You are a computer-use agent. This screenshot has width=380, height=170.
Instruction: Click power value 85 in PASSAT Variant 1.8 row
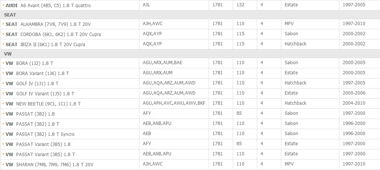coord(239,144)
